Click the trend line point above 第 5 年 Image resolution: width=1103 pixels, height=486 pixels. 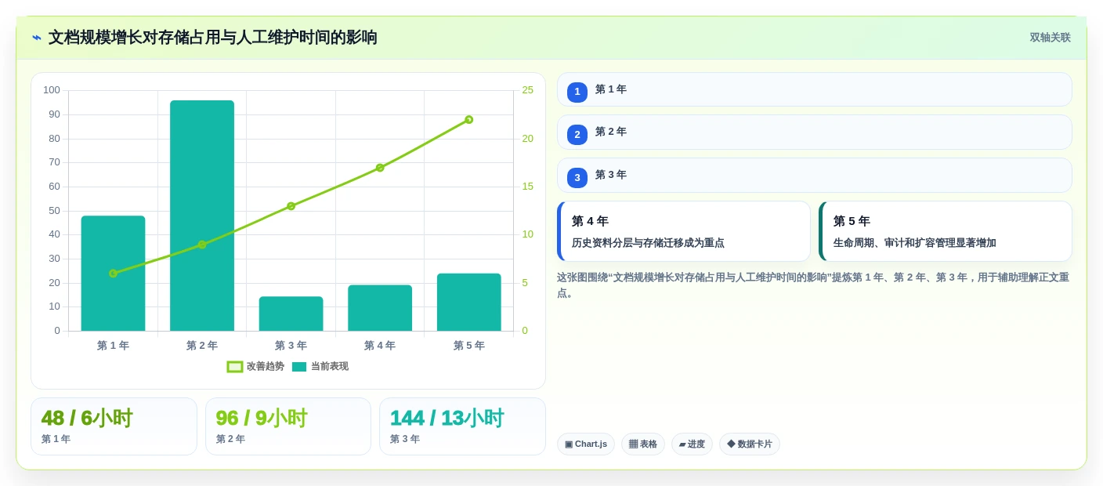pos(468,120)
